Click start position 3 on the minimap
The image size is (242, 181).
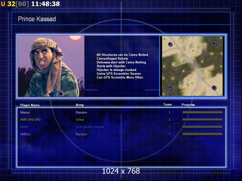coord(170,44)
